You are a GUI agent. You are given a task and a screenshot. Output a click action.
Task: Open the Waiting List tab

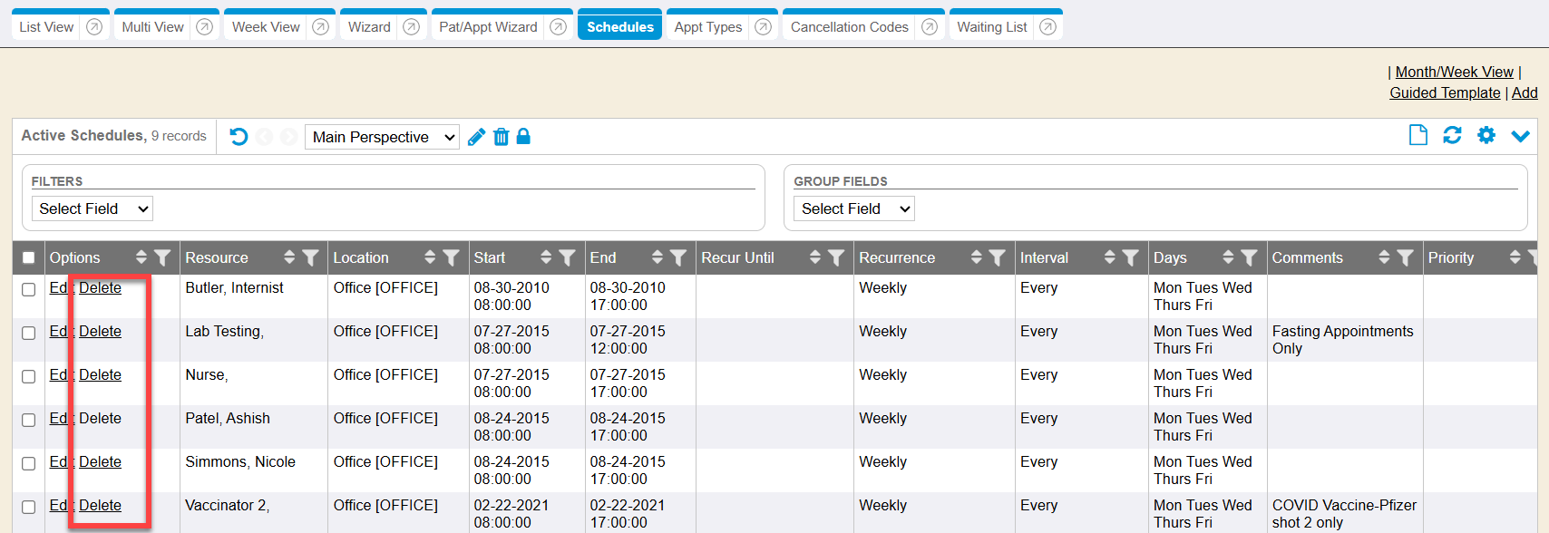click(x=991, y=27)
